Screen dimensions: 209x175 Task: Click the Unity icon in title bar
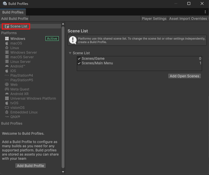(5, 3)
